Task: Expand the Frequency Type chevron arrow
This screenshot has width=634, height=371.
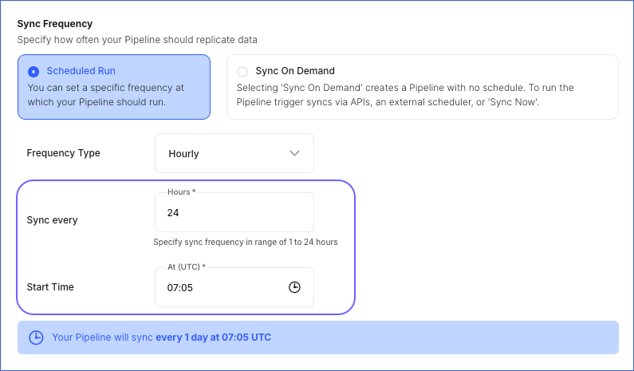Action: pos(294,153)
